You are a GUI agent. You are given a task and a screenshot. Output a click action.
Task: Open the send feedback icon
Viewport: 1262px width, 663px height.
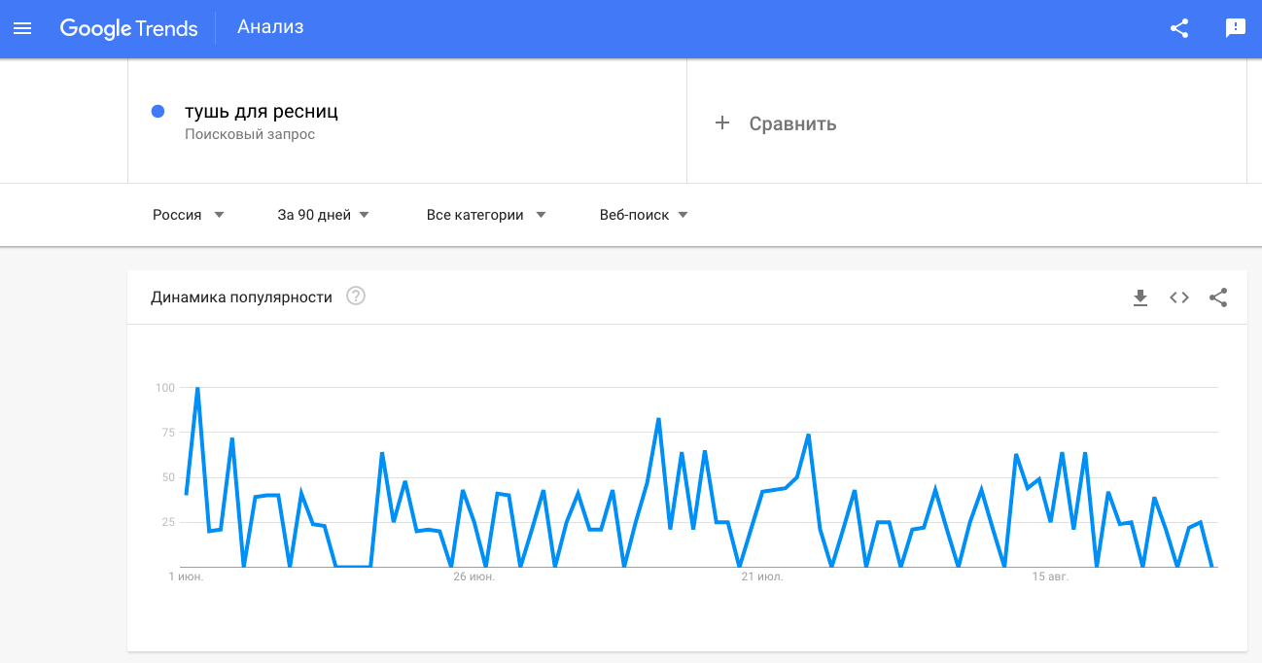pyautogui.click(x=1236, y=28)
